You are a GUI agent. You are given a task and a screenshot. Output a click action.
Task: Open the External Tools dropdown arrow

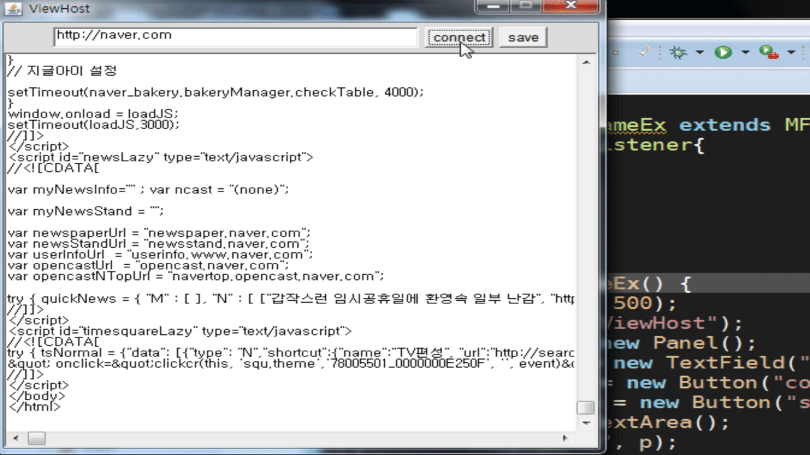(791, 52)
